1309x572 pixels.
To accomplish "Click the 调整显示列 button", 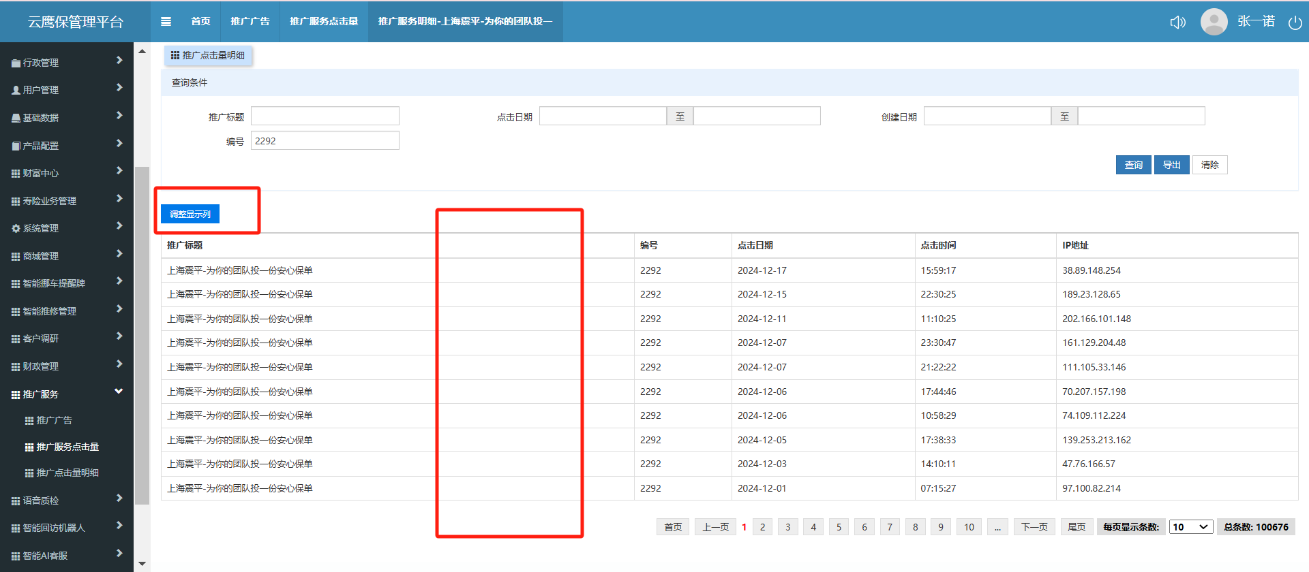I will pos(190,214).
